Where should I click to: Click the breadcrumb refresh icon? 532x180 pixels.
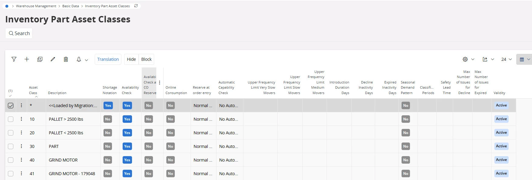point(136,6)
